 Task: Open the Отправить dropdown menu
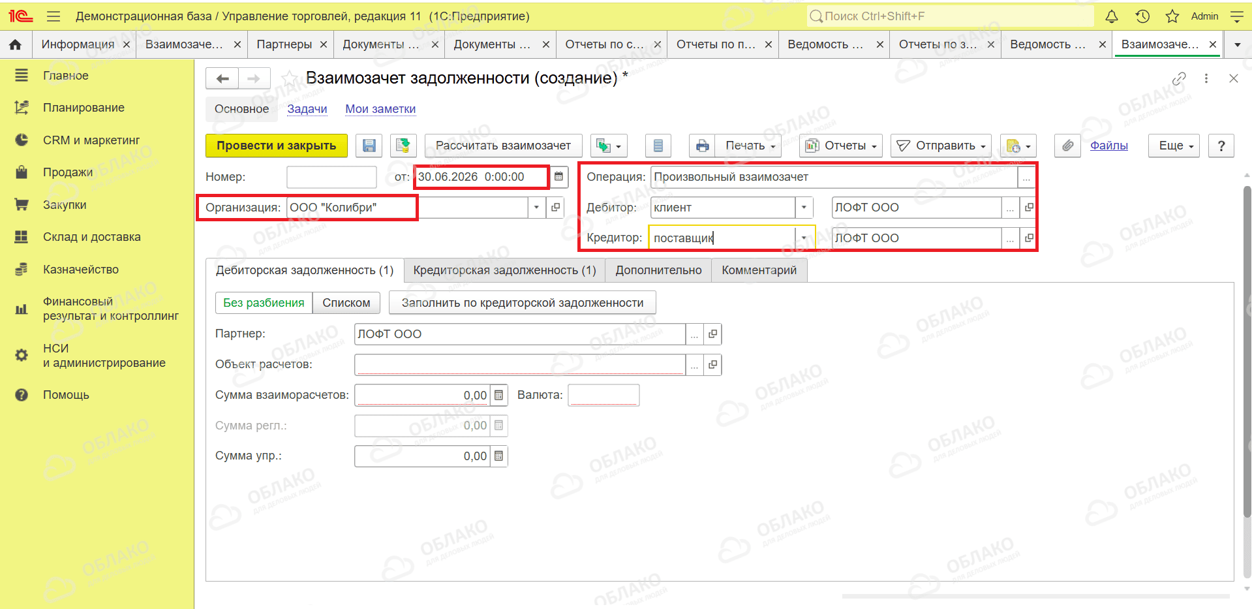pyautogui.click(x=941, y=146)
